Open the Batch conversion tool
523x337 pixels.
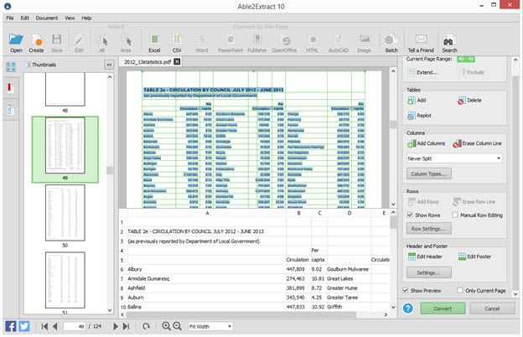coord(391,43)
